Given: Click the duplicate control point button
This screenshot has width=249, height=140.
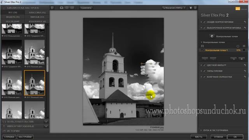Looking at the screenshot, I should pyautogui.click(x=233, y=59).
